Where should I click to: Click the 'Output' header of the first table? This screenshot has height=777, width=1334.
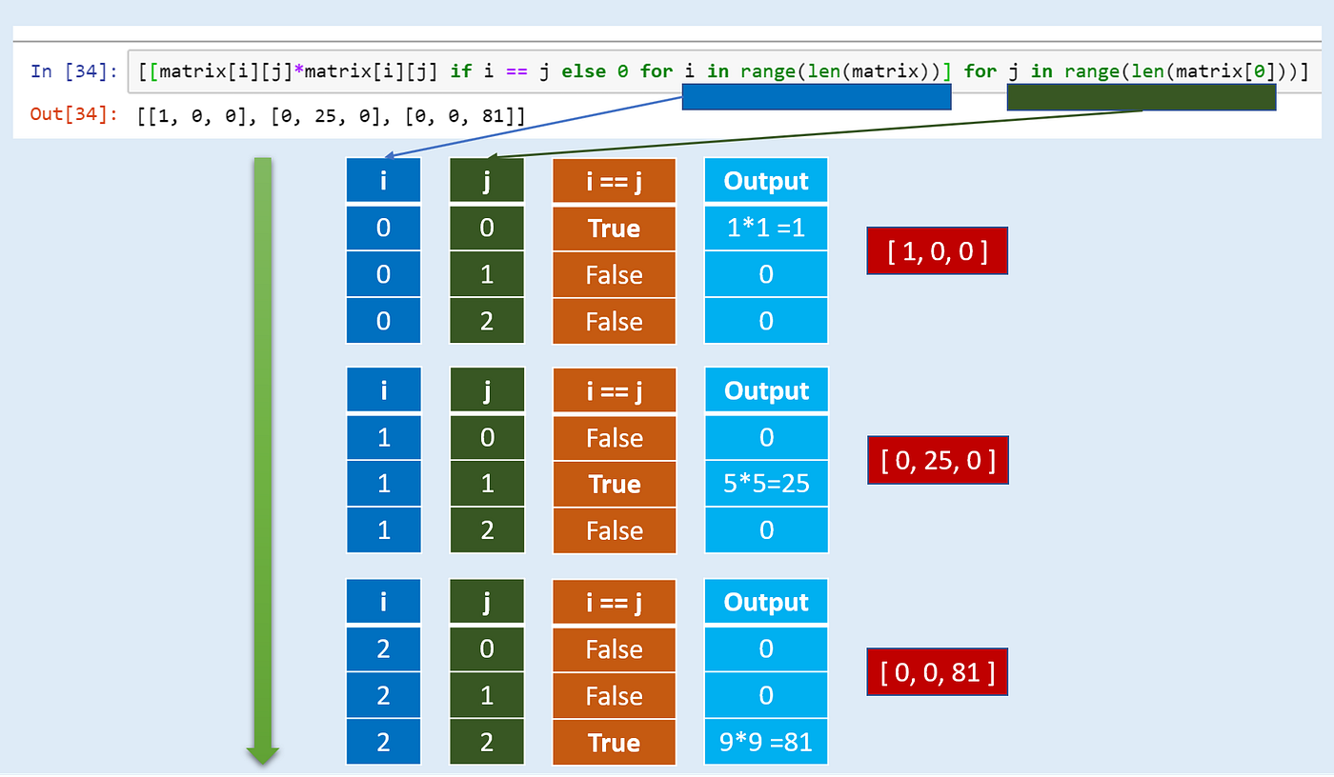pyautogui.click(x=765, y=180)
